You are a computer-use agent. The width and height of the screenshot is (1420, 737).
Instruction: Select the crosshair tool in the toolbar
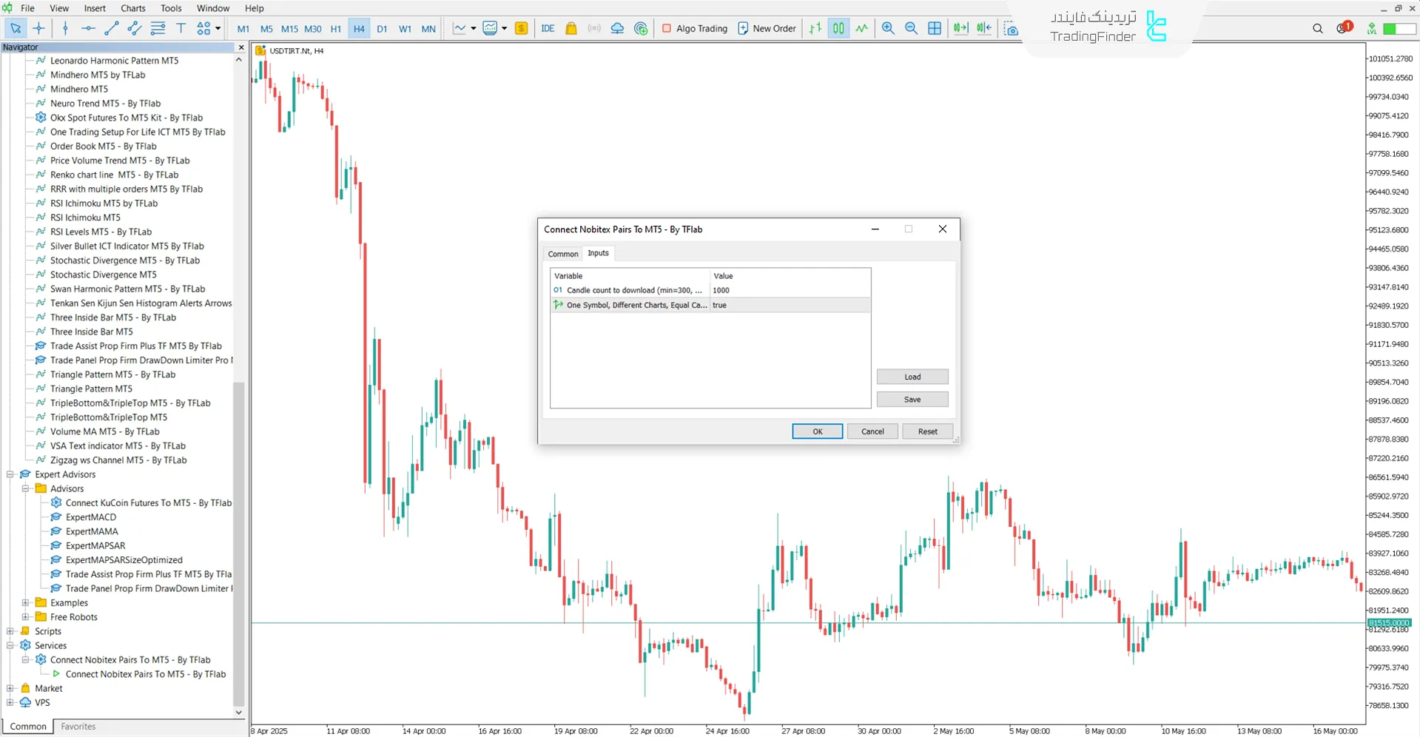click(39, 28)
